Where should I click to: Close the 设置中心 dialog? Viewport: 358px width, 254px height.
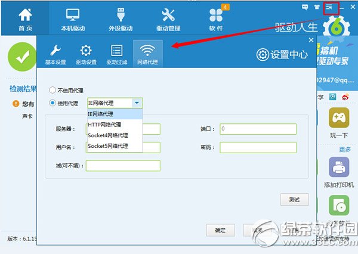(311, 40)
